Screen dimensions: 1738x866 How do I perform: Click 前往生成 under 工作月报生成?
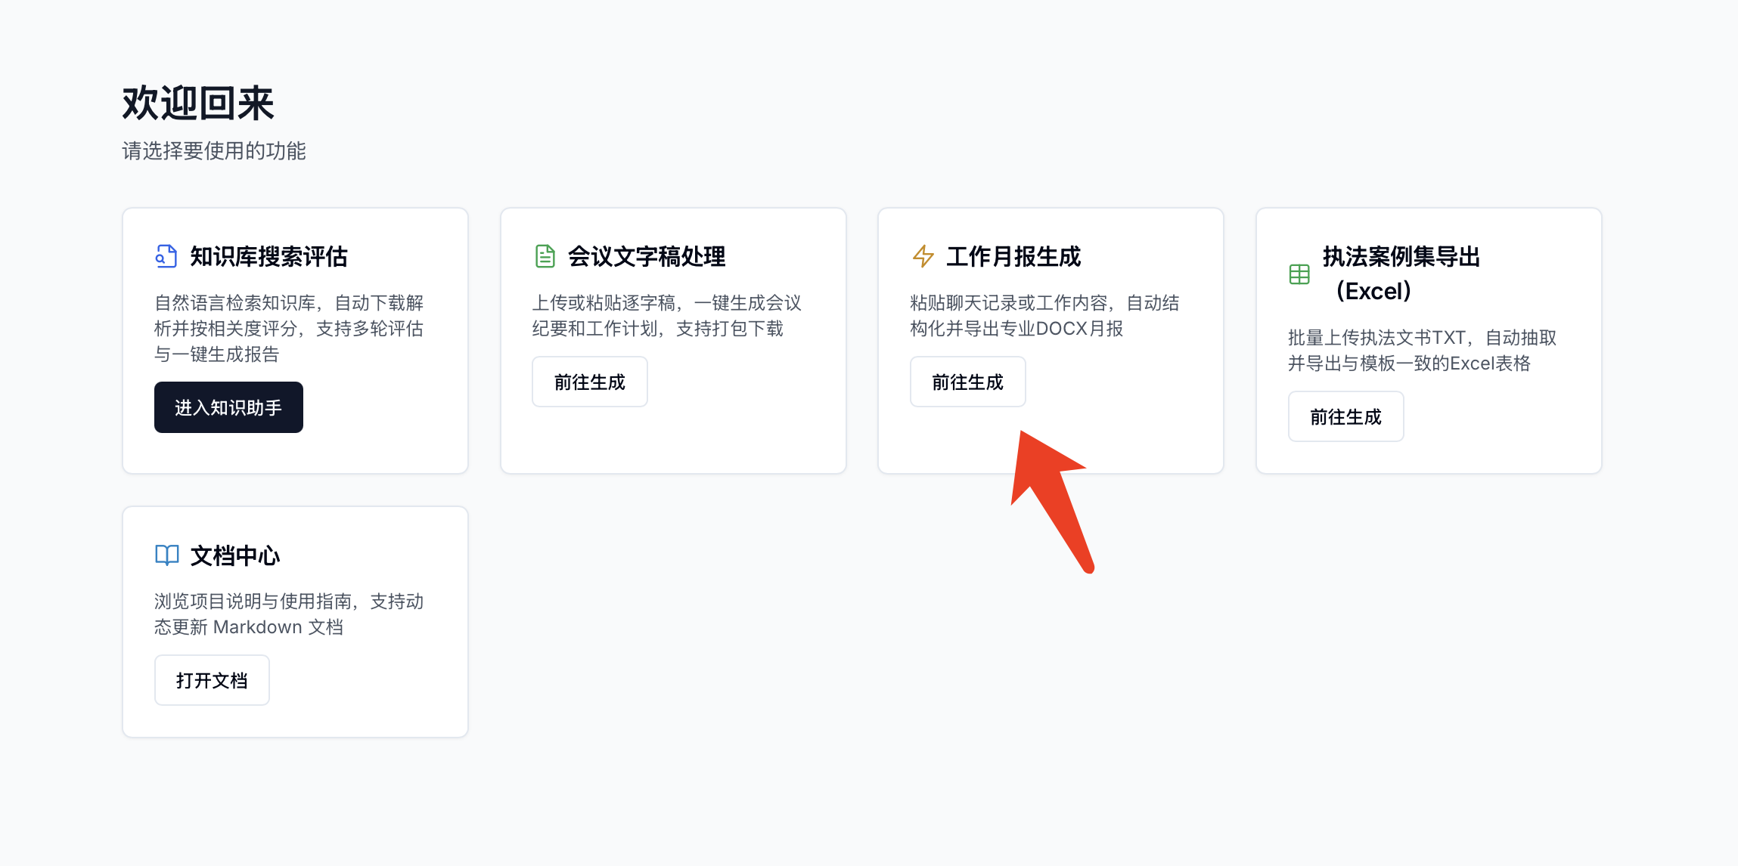(967, 382)
